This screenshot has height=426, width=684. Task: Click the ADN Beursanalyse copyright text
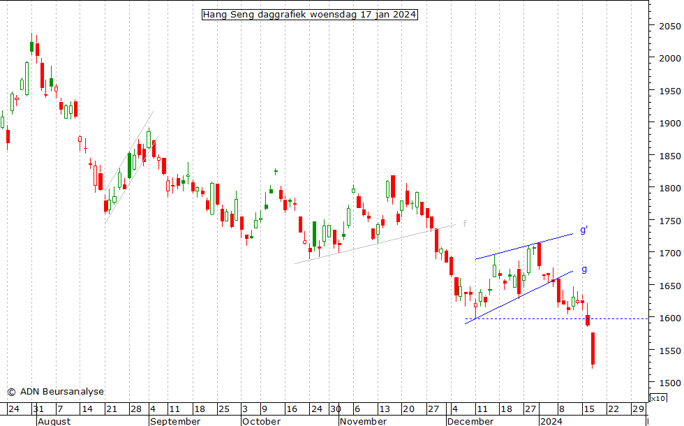click(55, 392)
